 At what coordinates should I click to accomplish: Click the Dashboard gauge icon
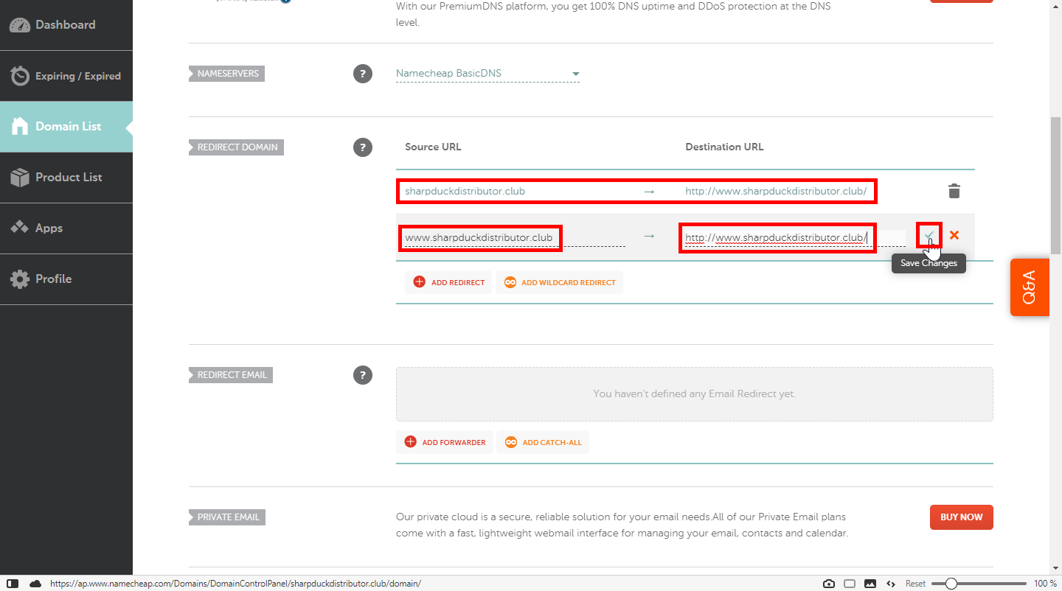(20, 25)
